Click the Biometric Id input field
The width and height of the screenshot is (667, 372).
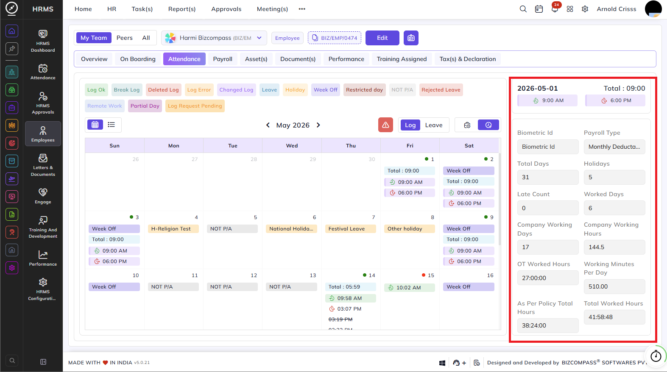click(548, 147)
